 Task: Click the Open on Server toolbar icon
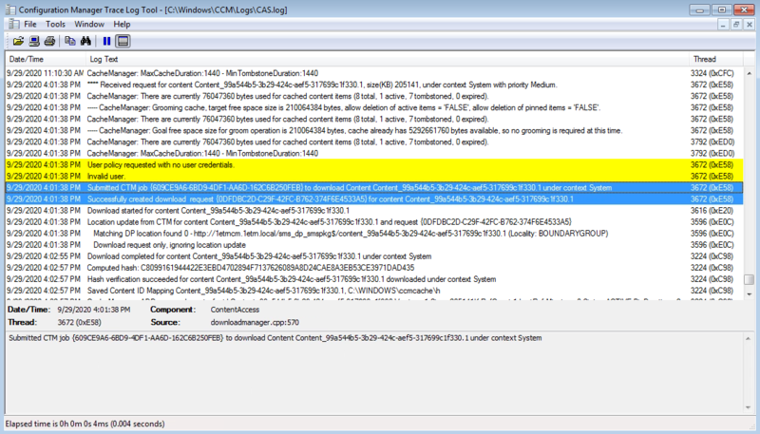pyautogui.click(x=35, y=41)
